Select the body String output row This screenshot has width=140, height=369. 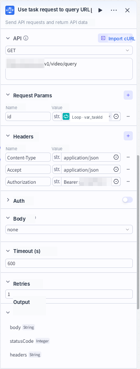[22, 328]
